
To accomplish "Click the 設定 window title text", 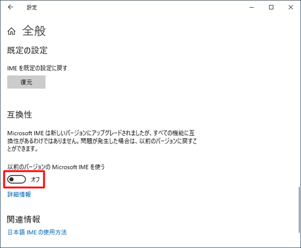I will [x=32, y=7].
